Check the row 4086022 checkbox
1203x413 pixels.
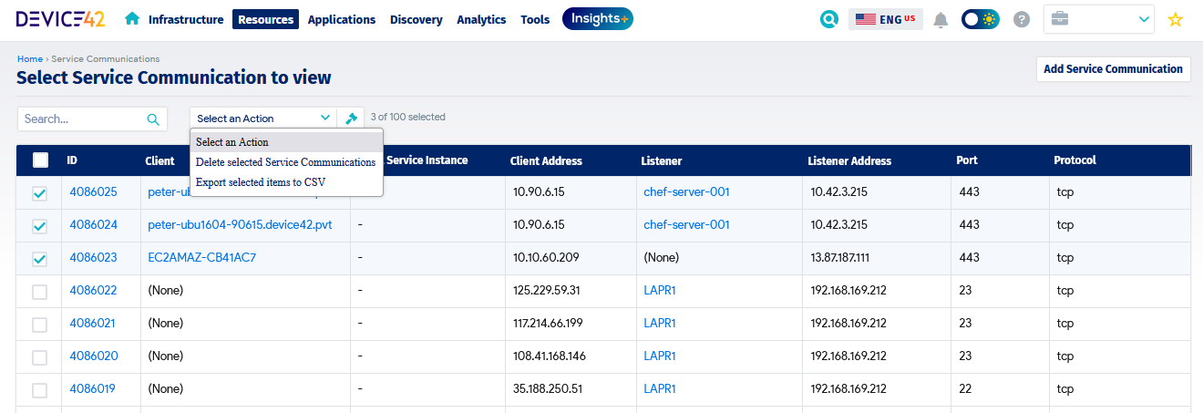point(40,292)
